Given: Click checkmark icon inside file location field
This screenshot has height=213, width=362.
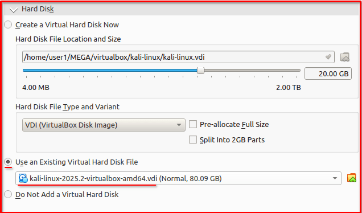Looking at the screenshot, I should [328, 57].
